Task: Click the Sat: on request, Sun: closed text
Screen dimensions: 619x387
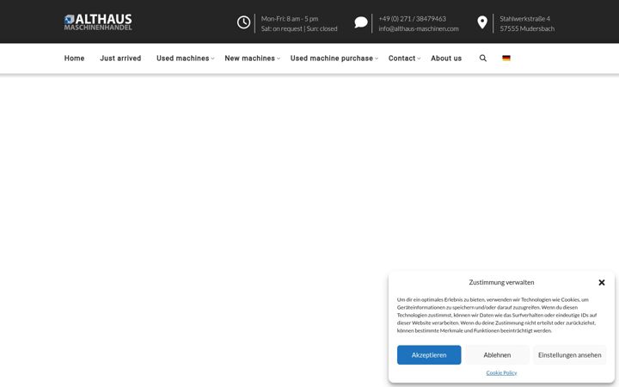Action: 299,28
